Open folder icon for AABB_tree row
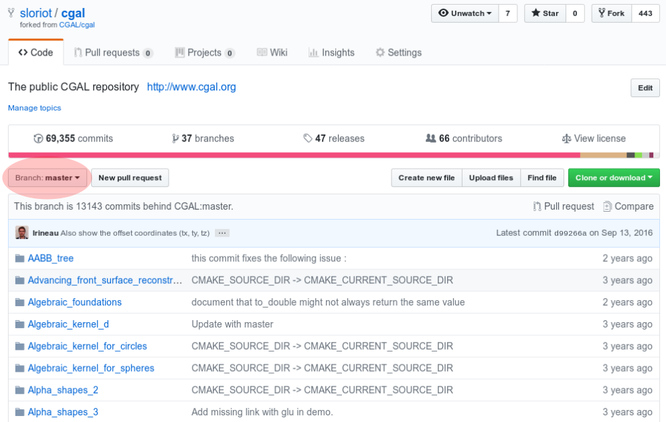Image resolution: width=666 pixels, height=422 pixels. (x=19, y=259)
